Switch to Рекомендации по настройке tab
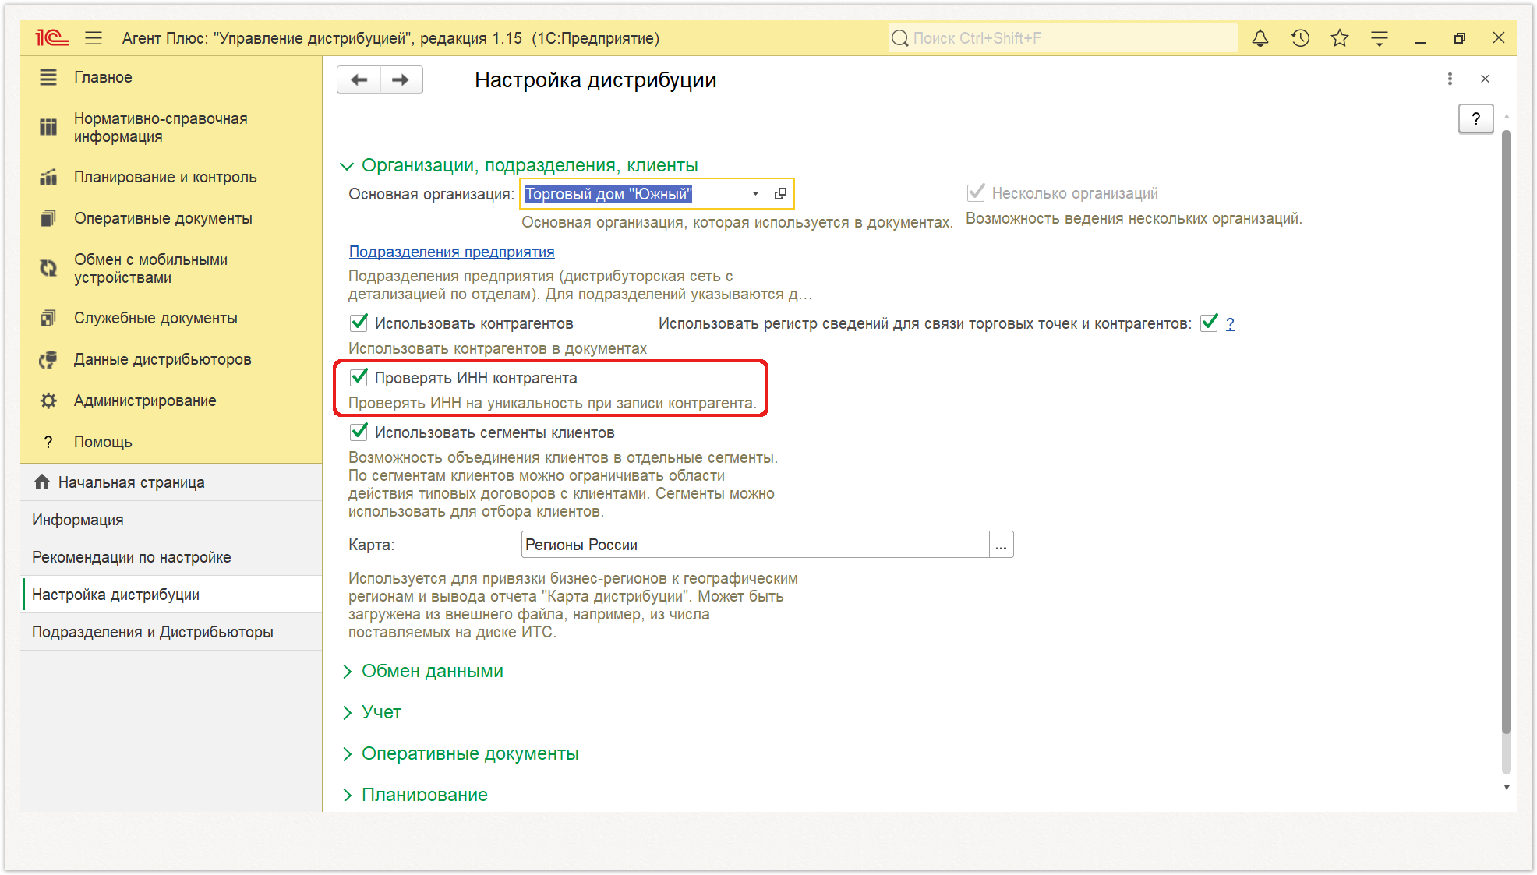Viewport: 1537px width, 875px height. coord(171,557)
